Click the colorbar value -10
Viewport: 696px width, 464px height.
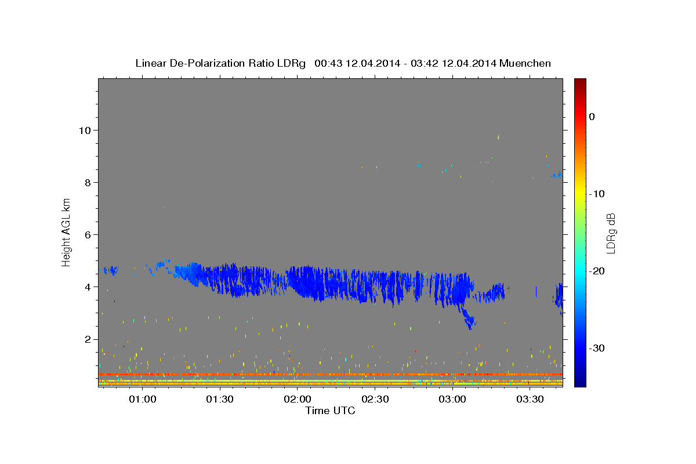(597, 194)
